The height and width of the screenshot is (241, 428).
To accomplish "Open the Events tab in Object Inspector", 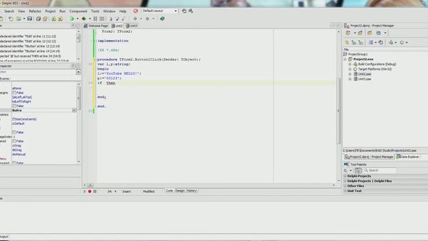I will click(x=5, y=79).
